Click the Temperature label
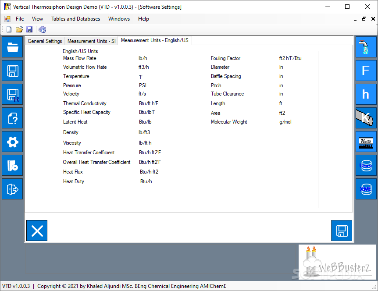The height and width of the screenshot is (291, 378). [x=76, y=76]
